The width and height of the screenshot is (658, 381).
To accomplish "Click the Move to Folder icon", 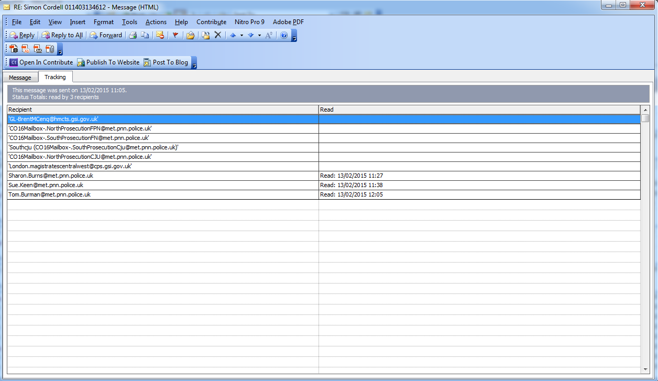I will [x=191, y=35].
